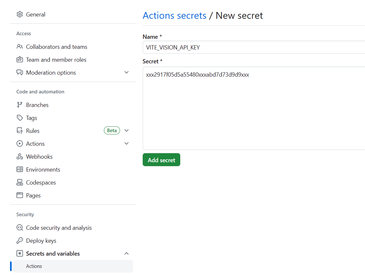
Task: Click the Tags label icon
Action: 20,118
